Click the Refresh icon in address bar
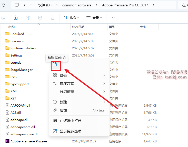Viewport: 188px width, 147px height. point(4,5)
